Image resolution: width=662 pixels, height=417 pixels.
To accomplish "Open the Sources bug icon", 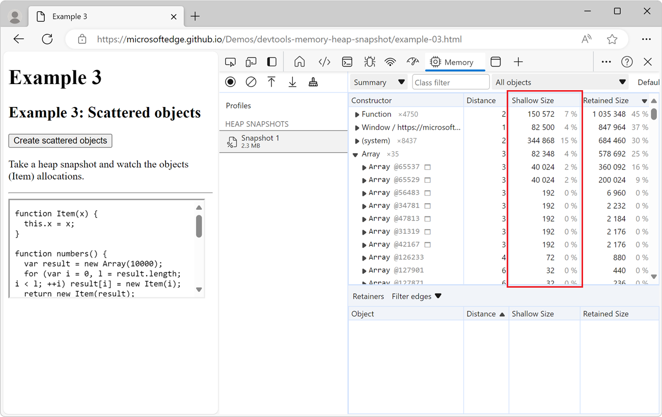I will 370,62.
